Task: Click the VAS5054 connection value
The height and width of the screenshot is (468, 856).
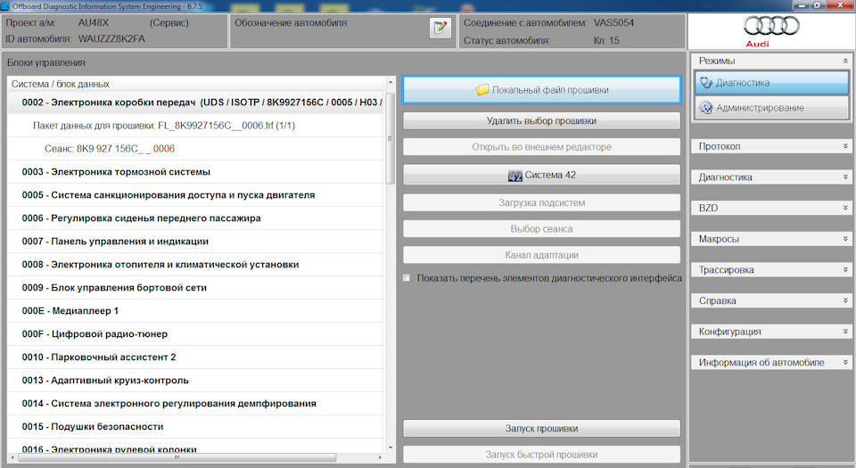Action: point(613,23)
